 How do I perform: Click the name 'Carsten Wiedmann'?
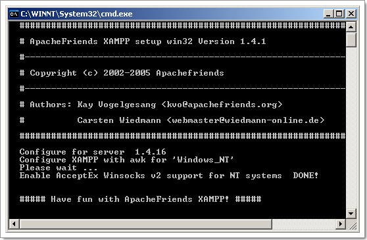coord(119,120)
